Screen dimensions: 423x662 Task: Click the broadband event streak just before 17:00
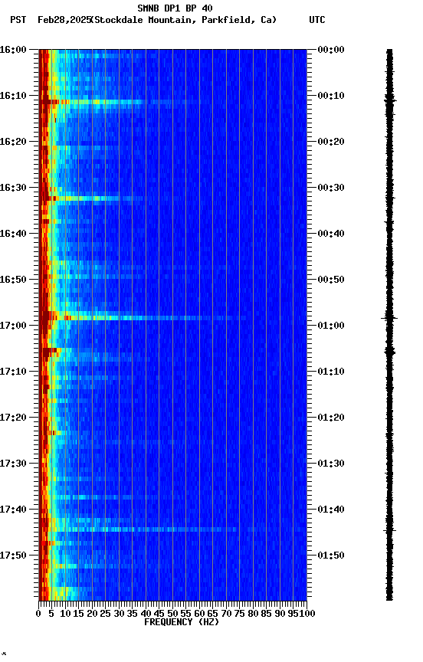(143, 317)
